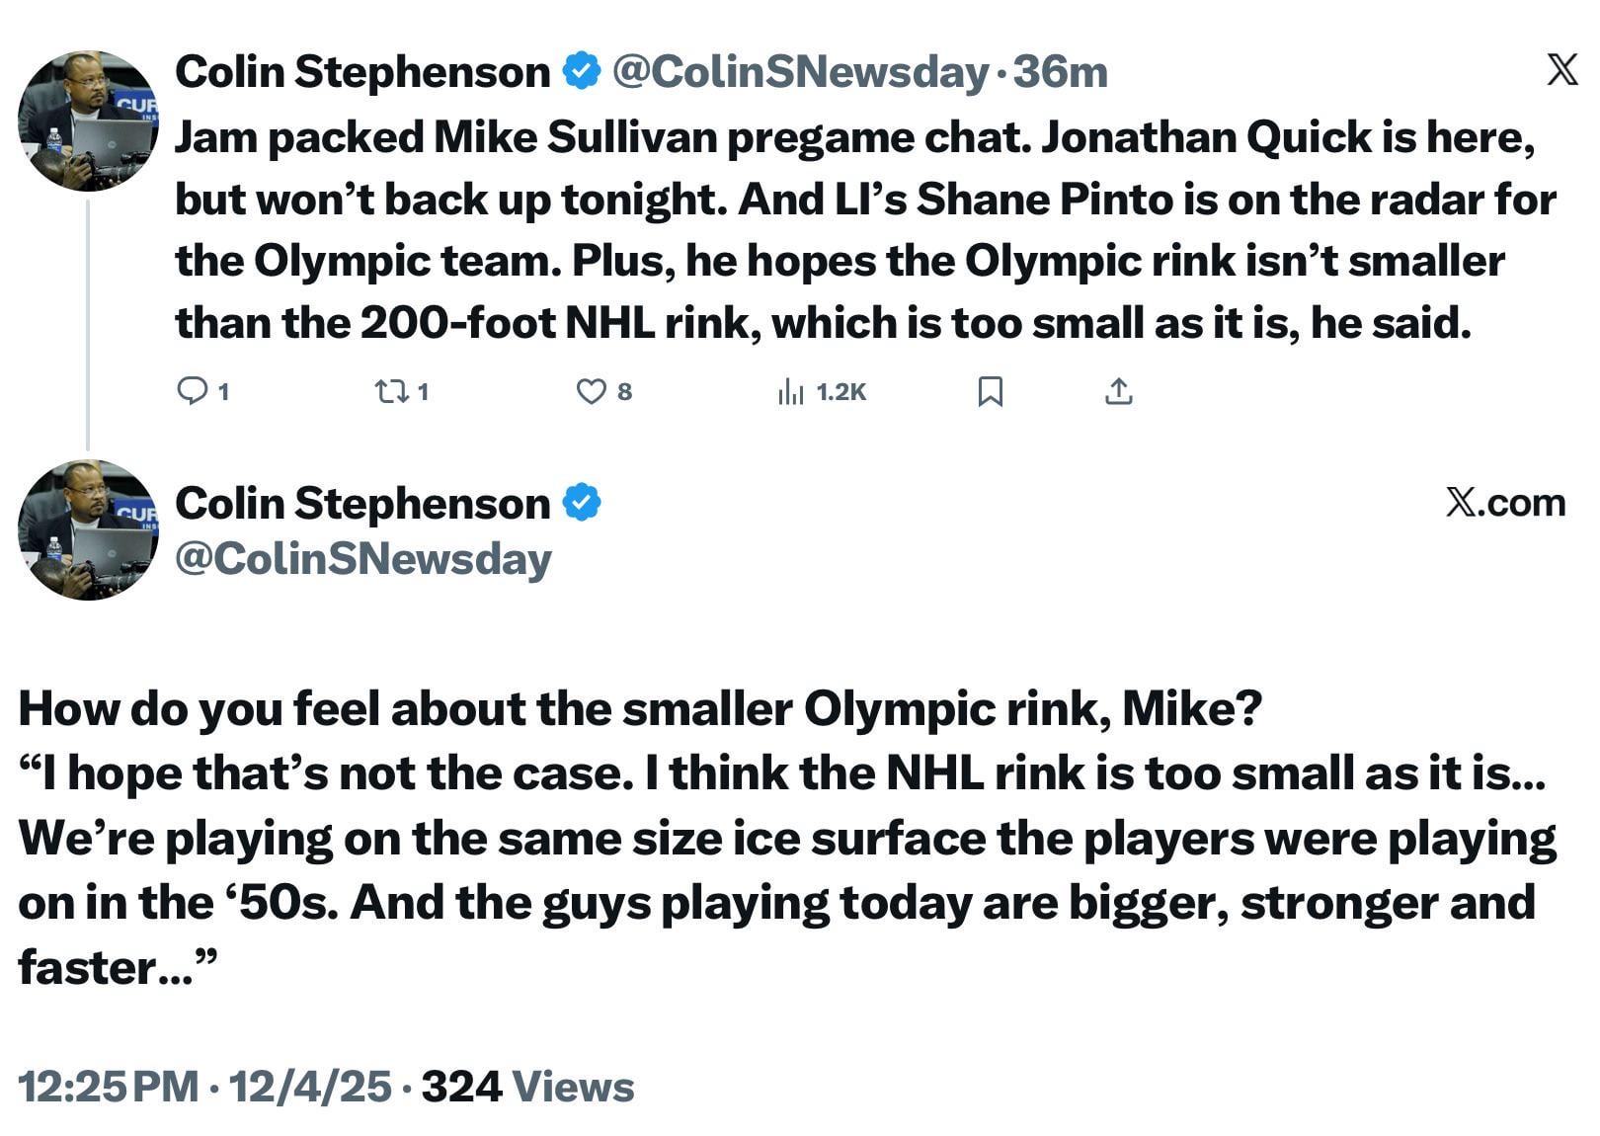Image resolution: width=1600 pixels, height=1136 pixels.
Task: Click Colin Stephenson name in second tweet
Action: (362, 504)
